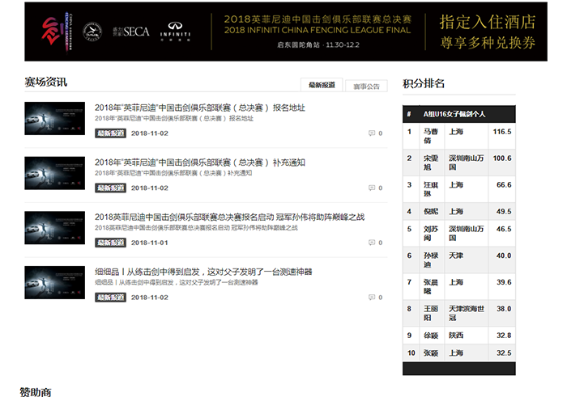Click the club 天津滨海世冠
Screen dimensions: 567x397
coord(466,313)
